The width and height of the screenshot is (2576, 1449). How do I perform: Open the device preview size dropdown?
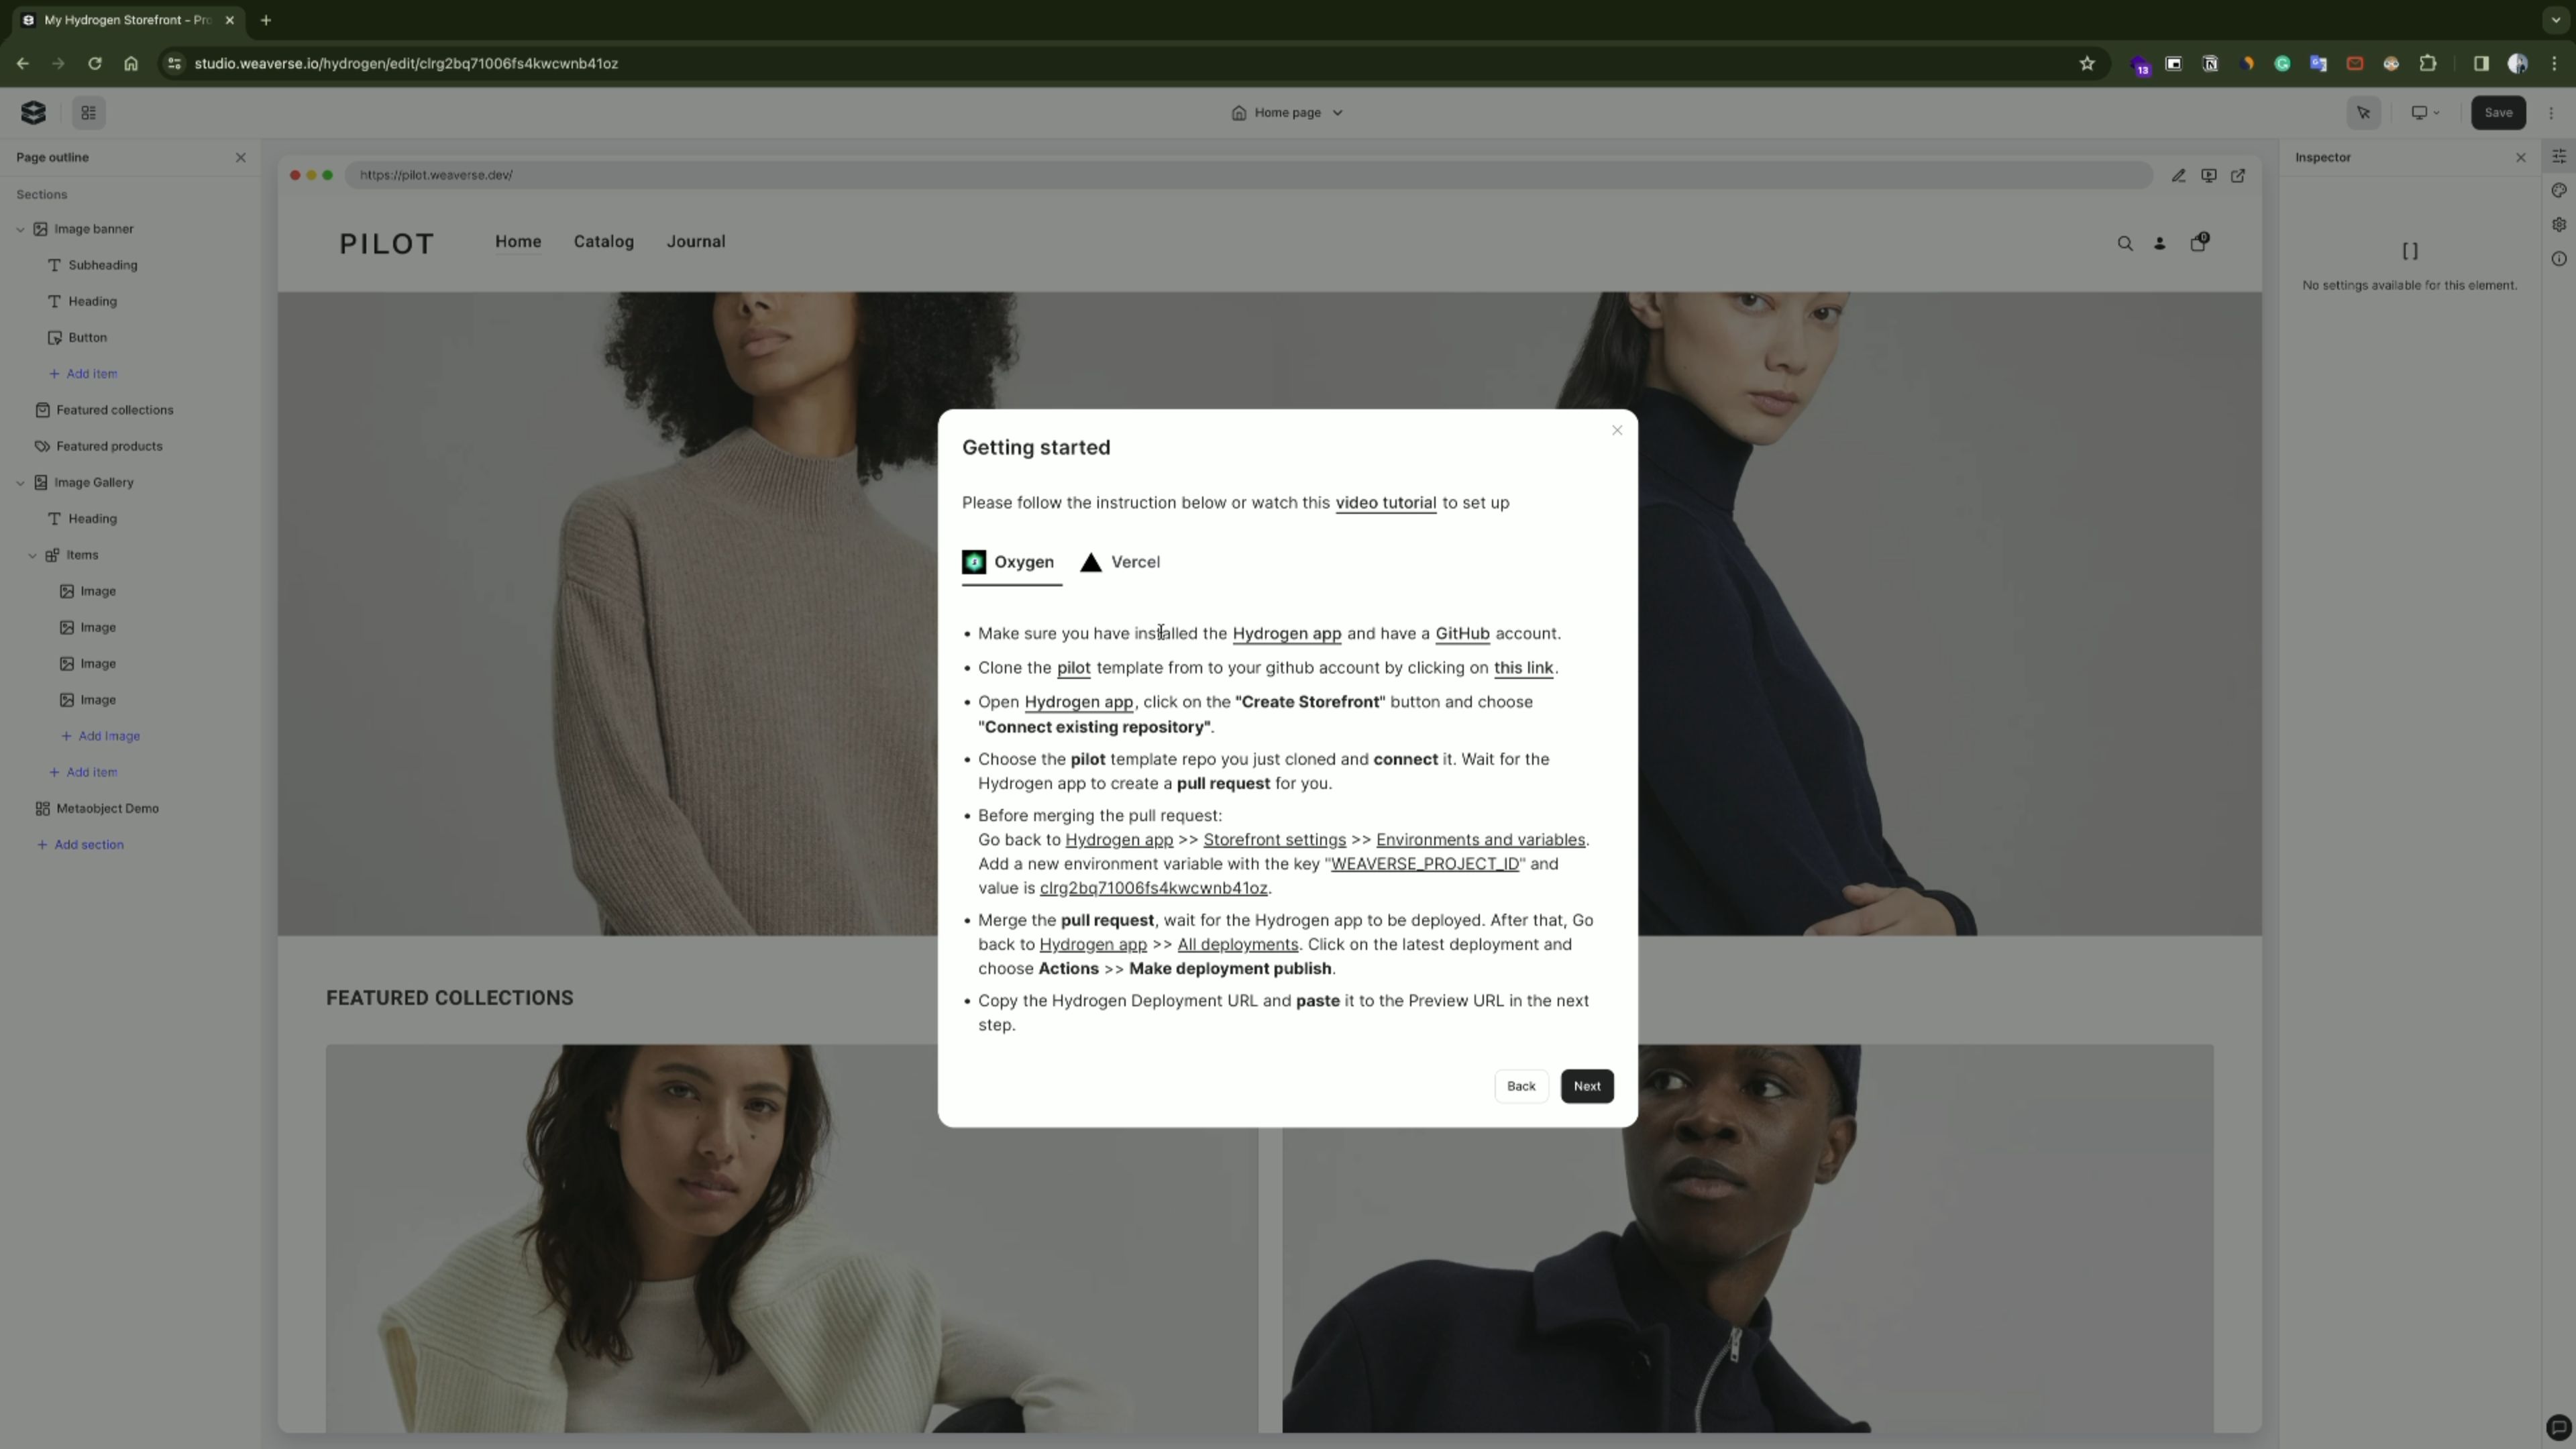point(2424,112)
